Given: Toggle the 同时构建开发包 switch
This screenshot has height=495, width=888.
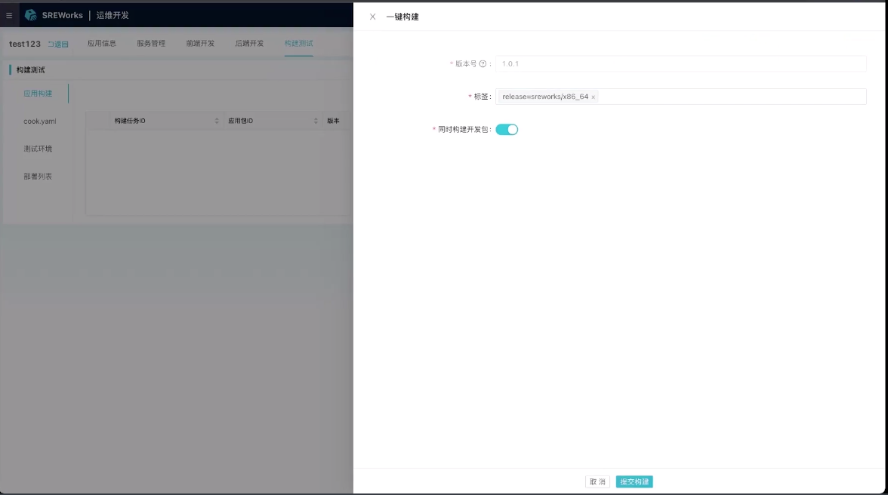Looking at the screenshot, I should [x=507, y=130].
